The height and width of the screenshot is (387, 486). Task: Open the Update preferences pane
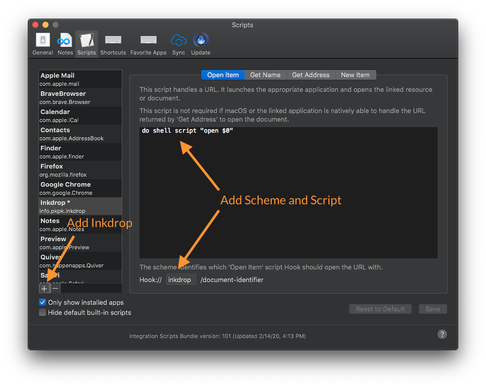[201, 44]
